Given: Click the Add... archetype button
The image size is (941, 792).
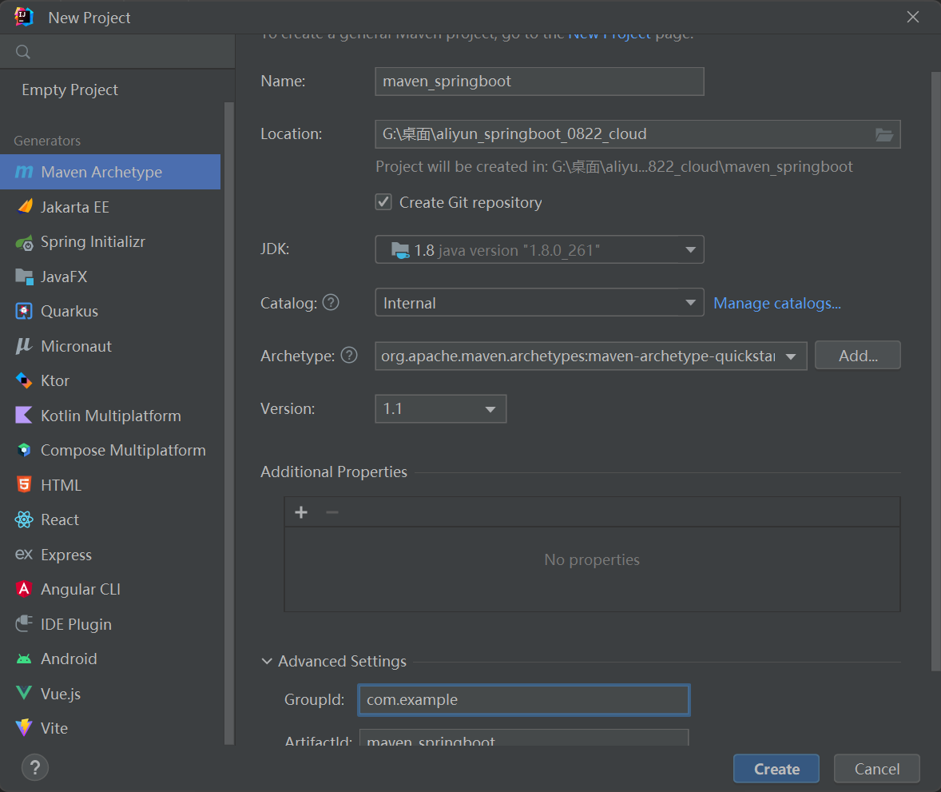Looking at the screenshot, I should (858, 356).
